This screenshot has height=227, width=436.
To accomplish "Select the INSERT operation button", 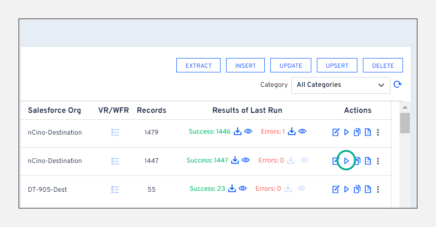I will 245,65.
